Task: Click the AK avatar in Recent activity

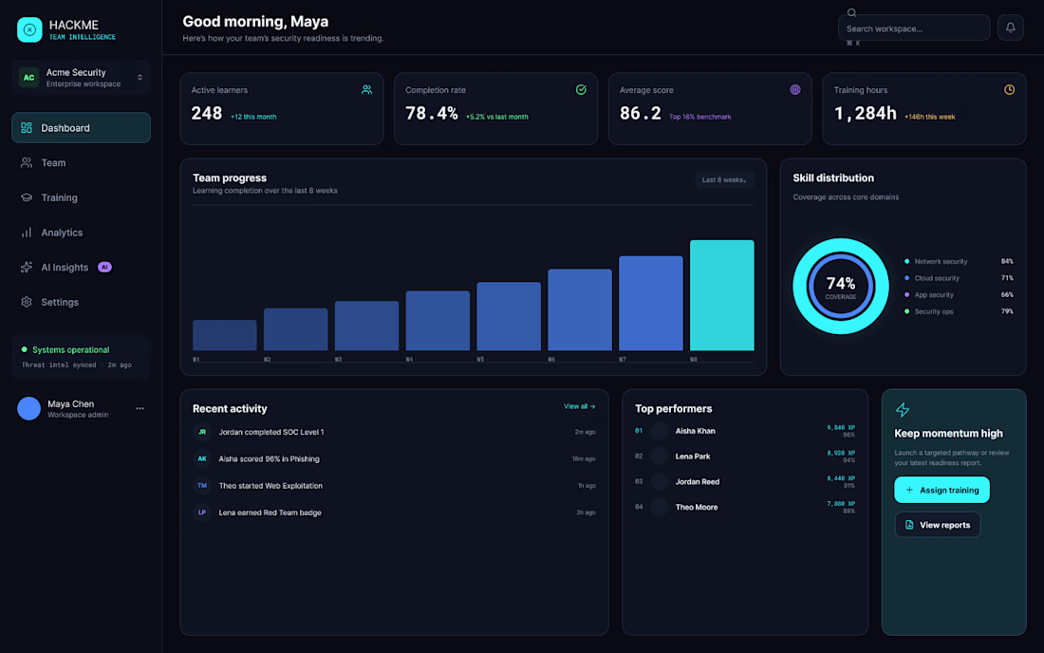Action: [x=202, y=458]
